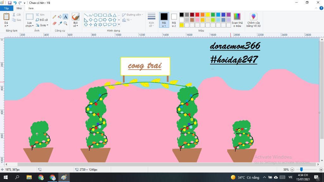Choose the Oval shape

coord(96,15)
